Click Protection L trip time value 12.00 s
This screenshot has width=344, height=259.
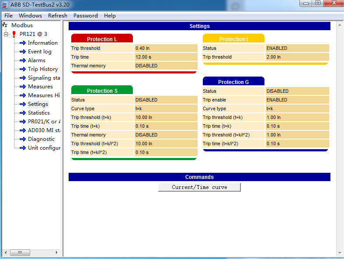point(166,57)
